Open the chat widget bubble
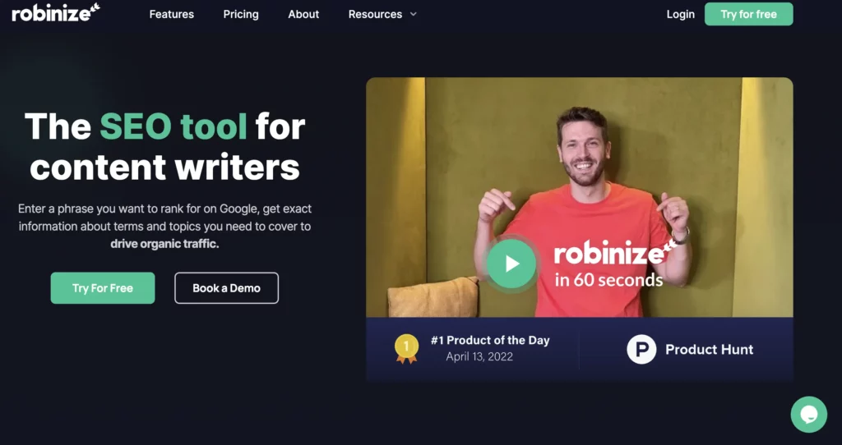Screen dimensions: 842x445 808,414
